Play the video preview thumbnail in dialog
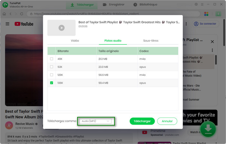226x144 pixels. point(62,28)
